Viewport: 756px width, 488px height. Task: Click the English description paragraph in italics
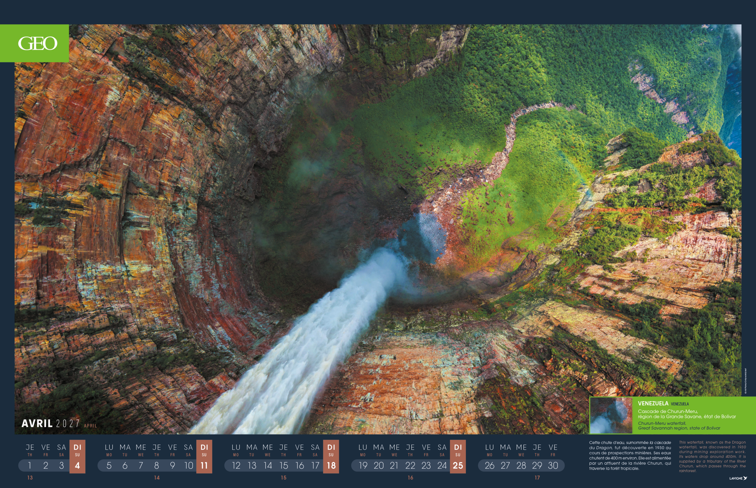[x=712, y=456]
